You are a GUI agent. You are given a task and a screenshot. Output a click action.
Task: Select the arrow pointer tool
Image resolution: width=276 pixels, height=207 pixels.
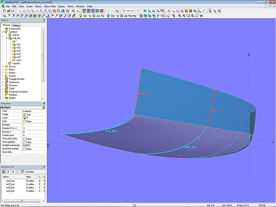pyautogui.click(x=210, y=11)
